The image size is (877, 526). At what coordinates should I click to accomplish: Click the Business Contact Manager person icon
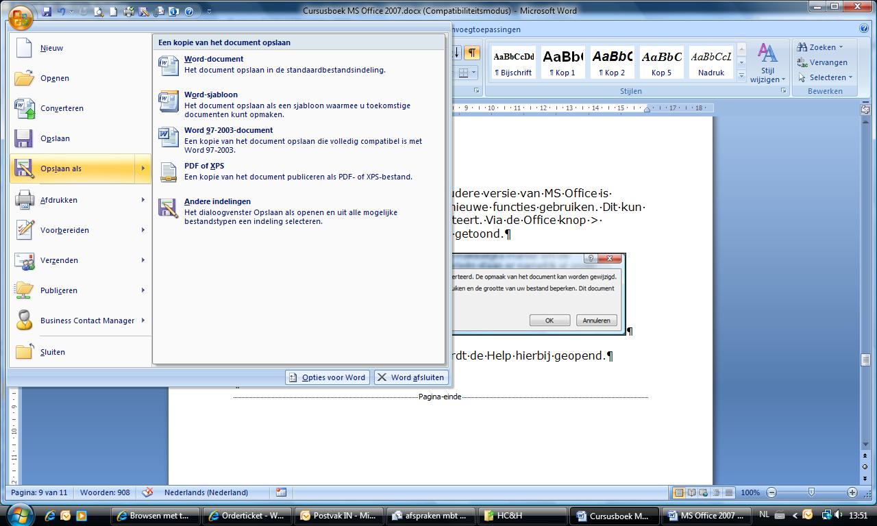[25, 320]
